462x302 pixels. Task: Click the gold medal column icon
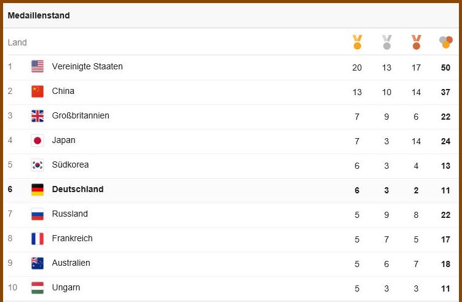357,42
